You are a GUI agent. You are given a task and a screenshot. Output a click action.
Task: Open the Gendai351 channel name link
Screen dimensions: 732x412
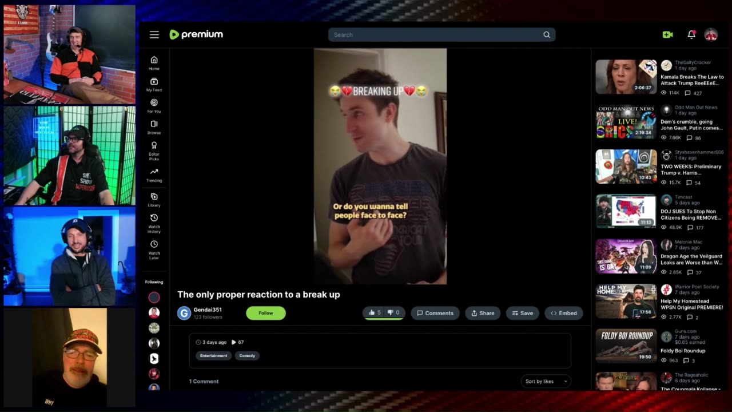(208, 310)
